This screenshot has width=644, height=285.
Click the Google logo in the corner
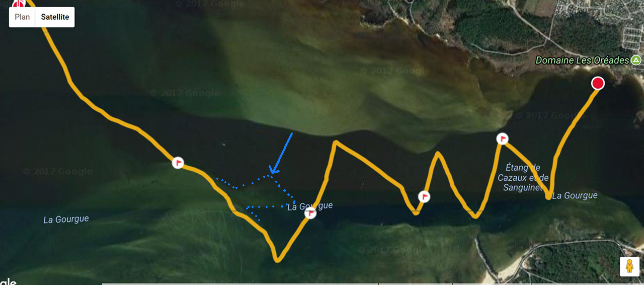click(8, 281)
